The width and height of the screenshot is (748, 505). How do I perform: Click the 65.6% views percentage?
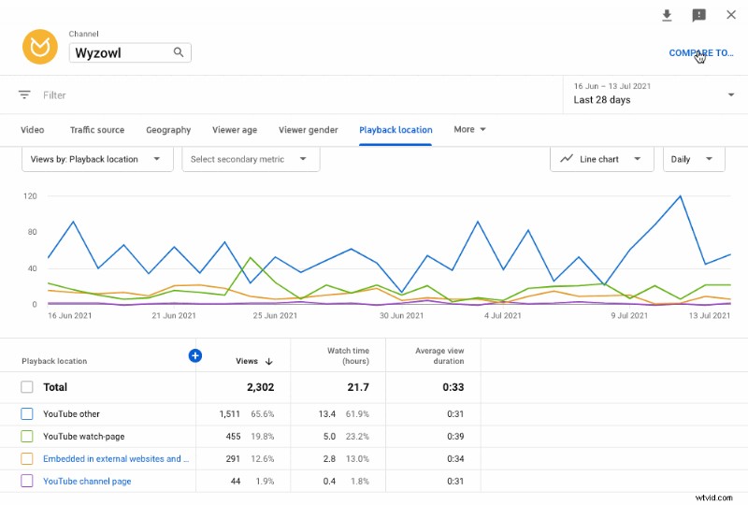263,414
